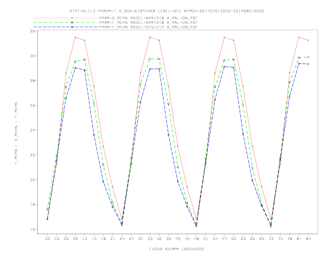Click x-axis forecast hour label 27
The height and width of the screenshot is (260, 336).
coord(131,239)
